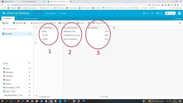Open the Vue Grille view options arrow

pyautogui.click(x=27, y=23)
